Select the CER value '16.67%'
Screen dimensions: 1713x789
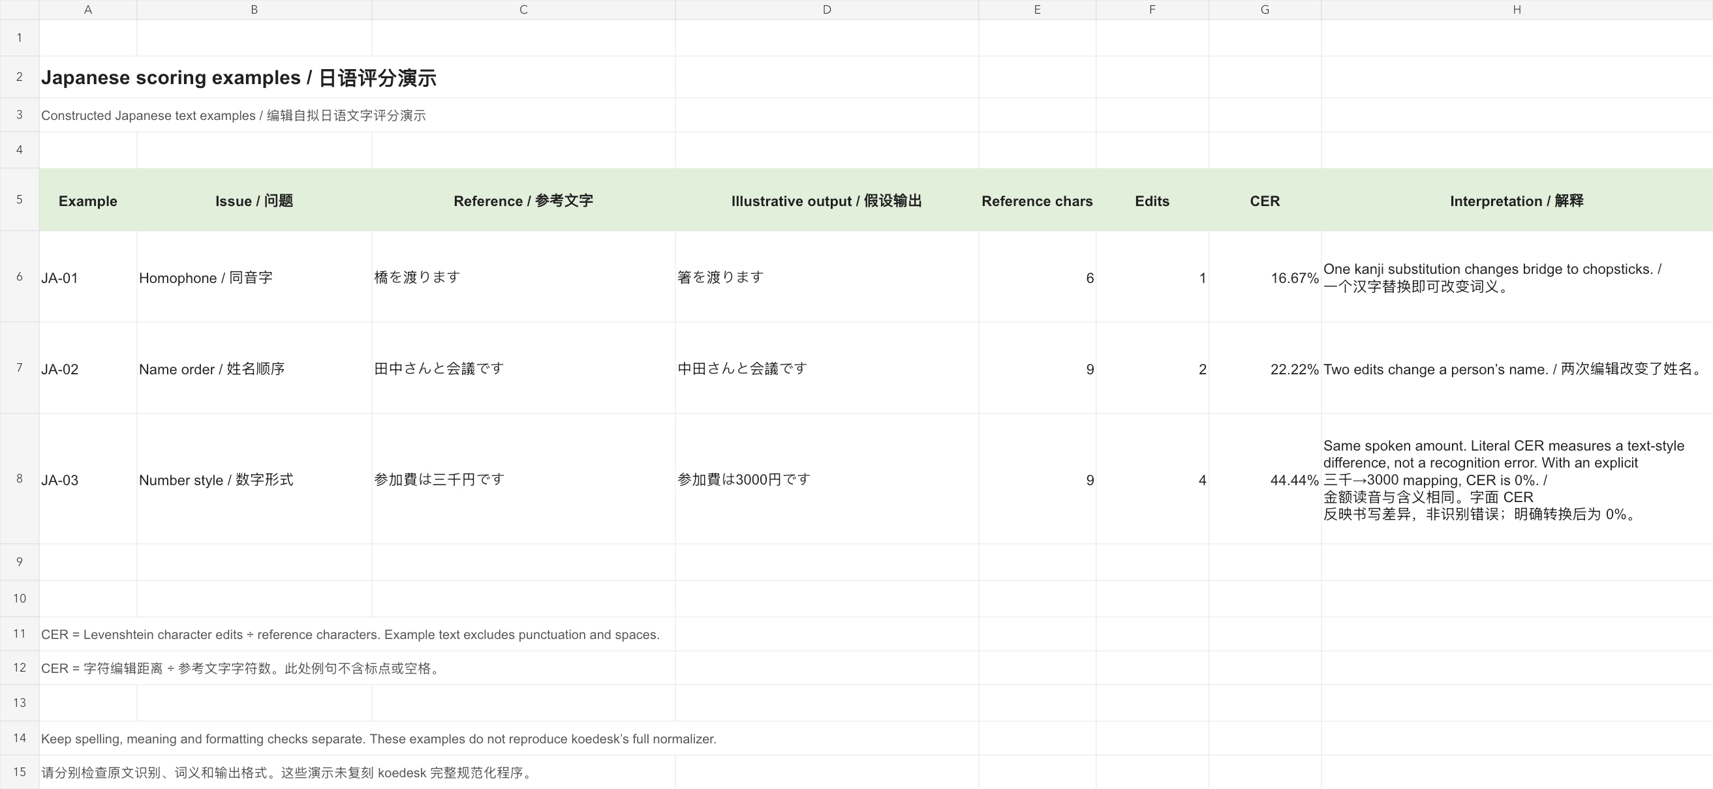click(x=1264, y=277)
